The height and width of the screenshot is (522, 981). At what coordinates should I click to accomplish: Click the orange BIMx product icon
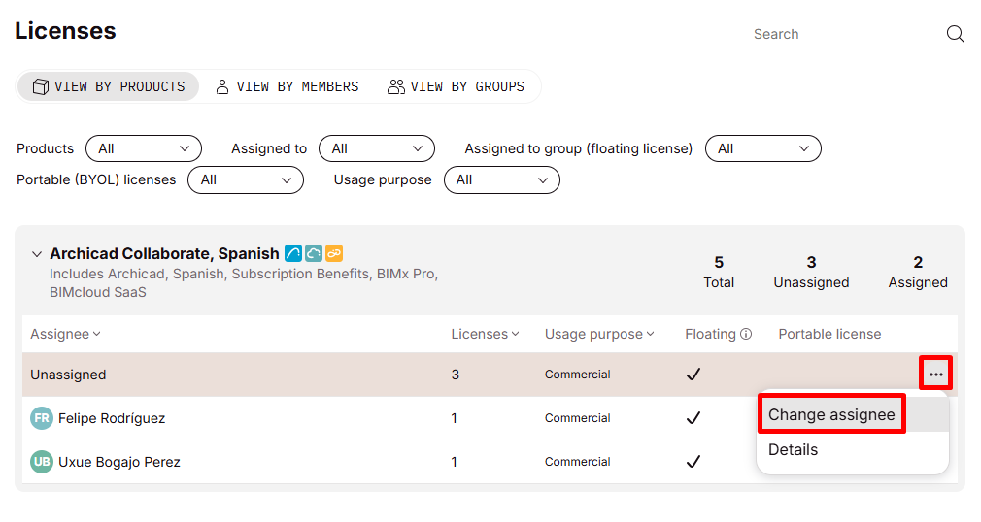pyautogui.click(x=334, y=253)
